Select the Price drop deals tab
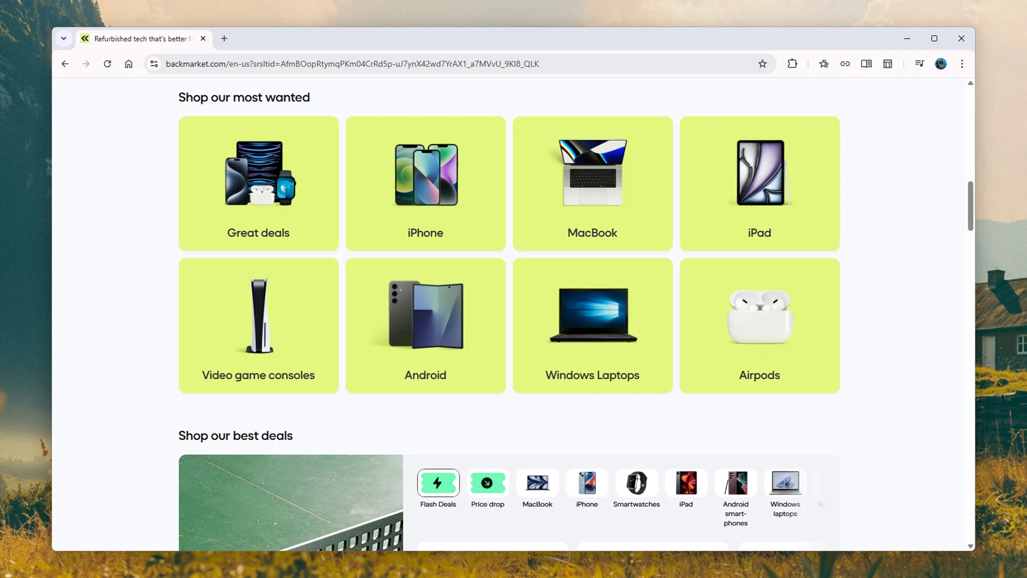 (x=488, y=489)
